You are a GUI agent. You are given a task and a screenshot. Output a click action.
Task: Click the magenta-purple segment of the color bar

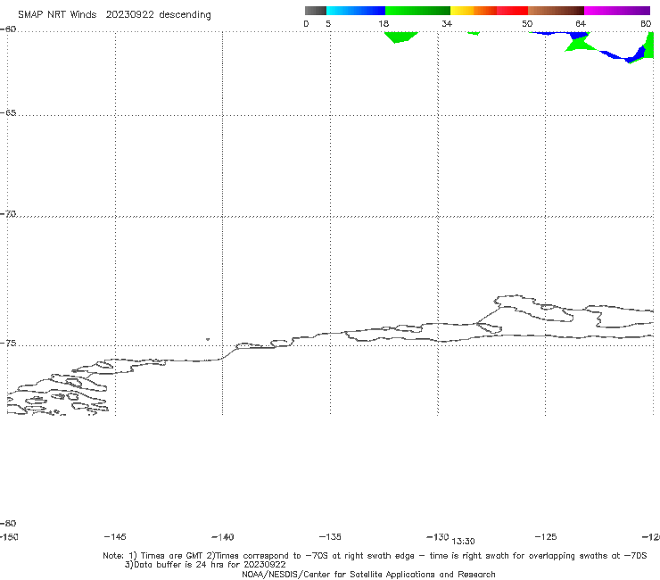(x=617, y=11)
